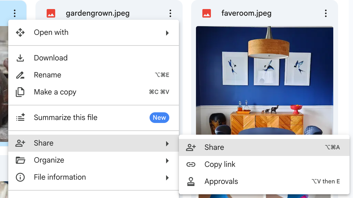Click the Copy link chain icon
Screen dimensions: 353x198
coord(191,164)
